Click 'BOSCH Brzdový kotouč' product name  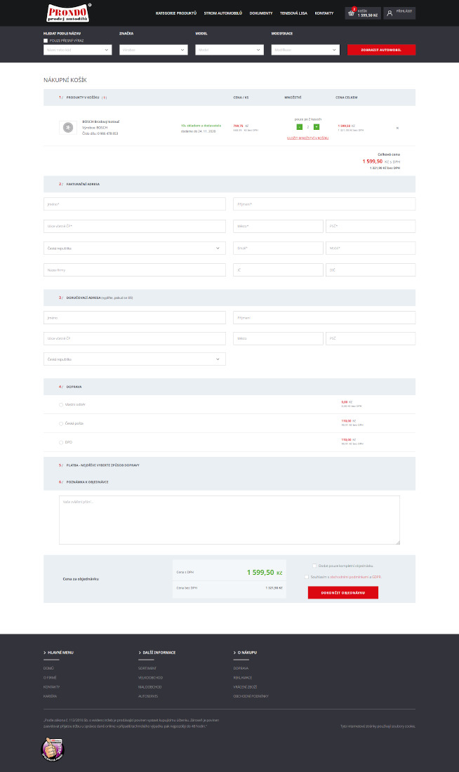click(x=100, y=121)
